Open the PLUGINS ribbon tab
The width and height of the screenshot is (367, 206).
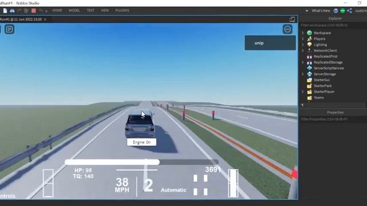pyautogui.click(x=122, y=10)
